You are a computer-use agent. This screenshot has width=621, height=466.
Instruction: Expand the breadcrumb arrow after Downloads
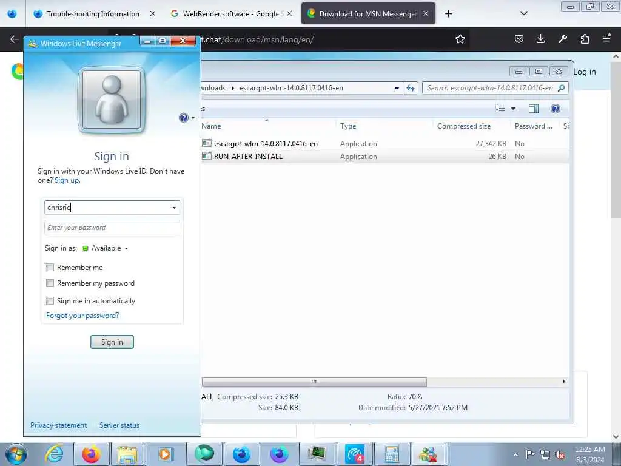coord(232,88)
